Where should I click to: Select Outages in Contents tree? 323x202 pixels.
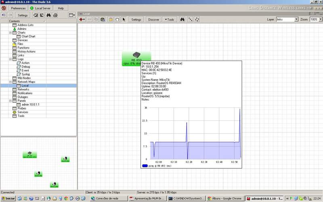pyautogui.click(x=23, y=97)
